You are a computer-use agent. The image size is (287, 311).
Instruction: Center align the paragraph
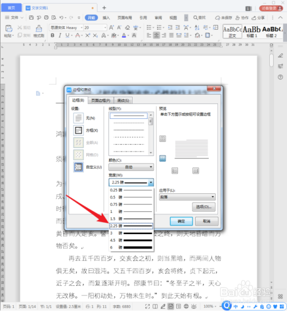(x=156, y=36)
